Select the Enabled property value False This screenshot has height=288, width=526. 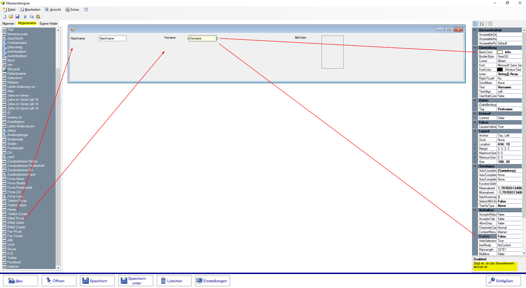[509, 236]
